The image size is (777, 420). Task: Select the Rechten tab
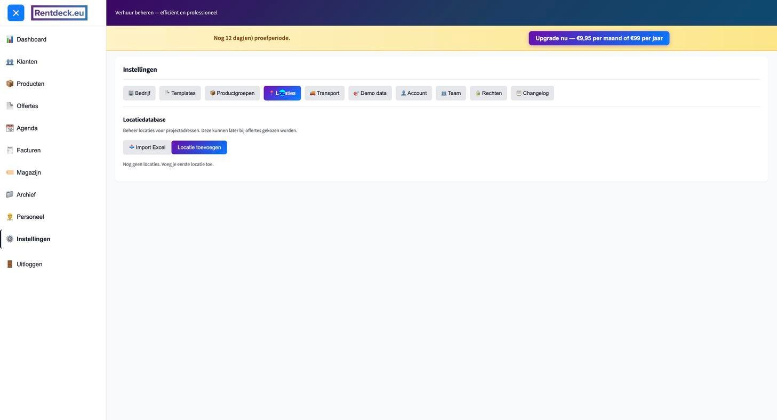click(x=488, y=93)
